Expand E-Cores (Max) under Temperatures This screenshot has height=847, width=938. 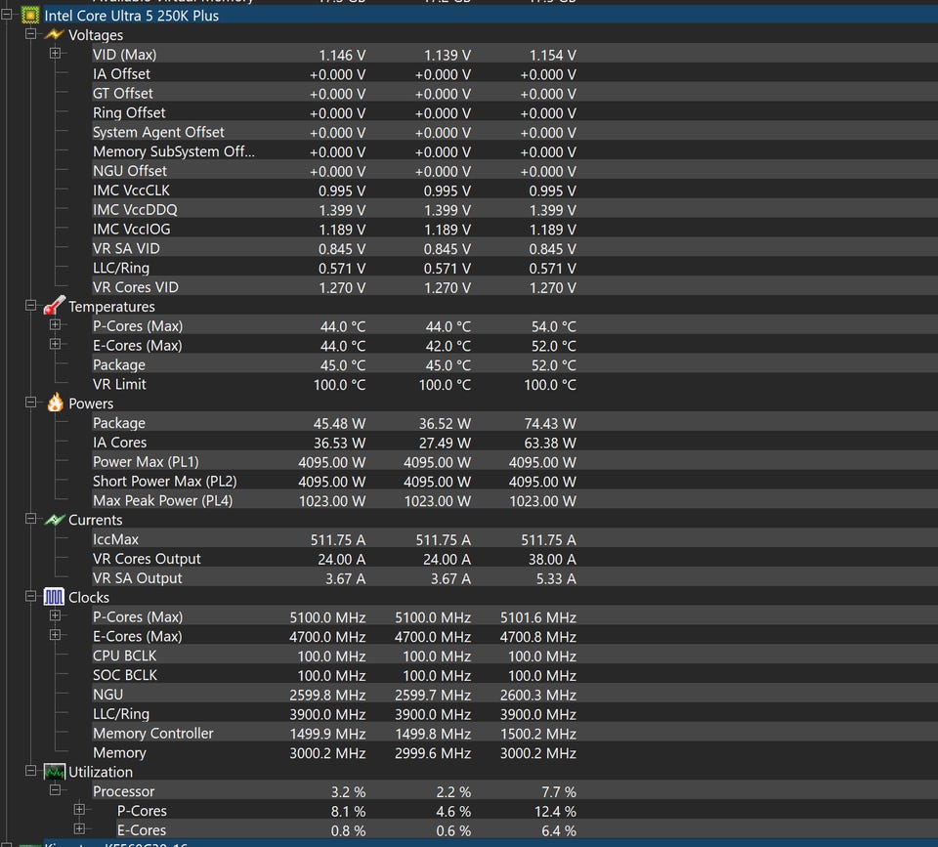click(55, 344)
